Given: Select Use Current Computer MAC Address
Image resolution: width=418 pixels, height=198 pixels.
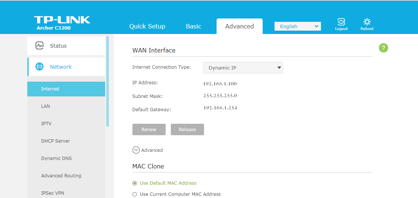Looking at the screenshot, I should (x=135, y=194).
